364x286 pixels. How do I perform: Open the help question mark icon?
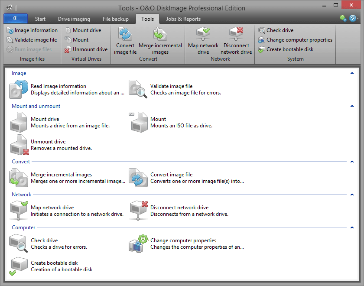coord(352,18)
